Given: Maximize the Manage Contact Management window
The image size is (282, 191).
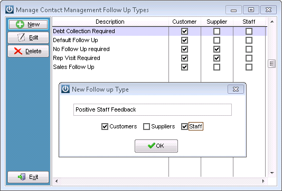Looking at the screenshot, I should click(x=251, y=10).
